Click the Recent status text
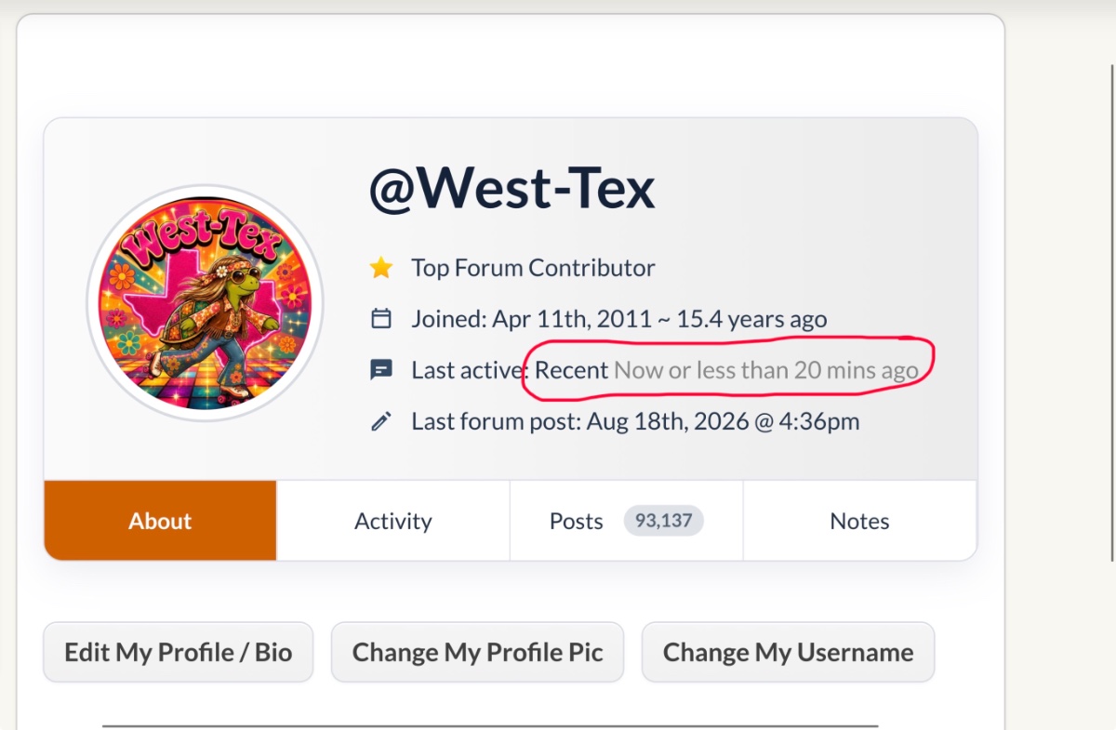 (572, 370)
